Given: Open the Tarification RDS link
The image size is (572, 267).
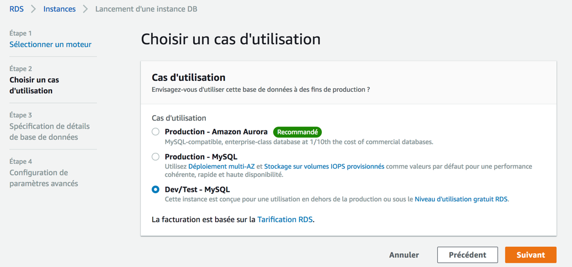Looking at the screenshot, I should [285, 219].
